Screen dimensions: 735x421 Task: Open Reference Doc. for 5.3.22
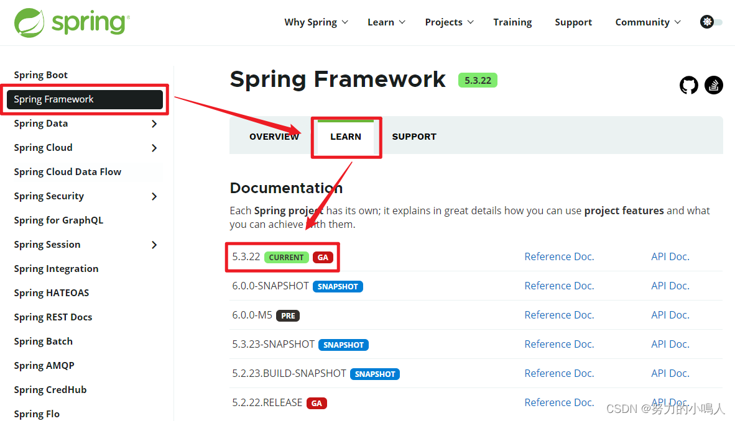coord(559,256)
